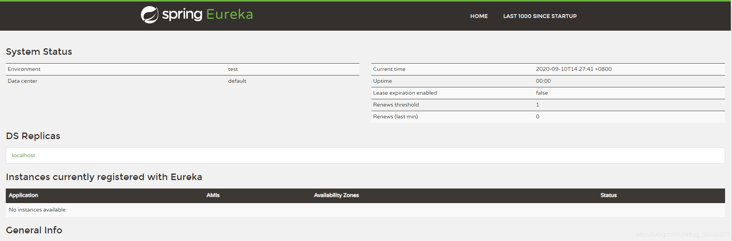The image size is (732, 241).
Task: Select the Uptime label
Action: 382,81
